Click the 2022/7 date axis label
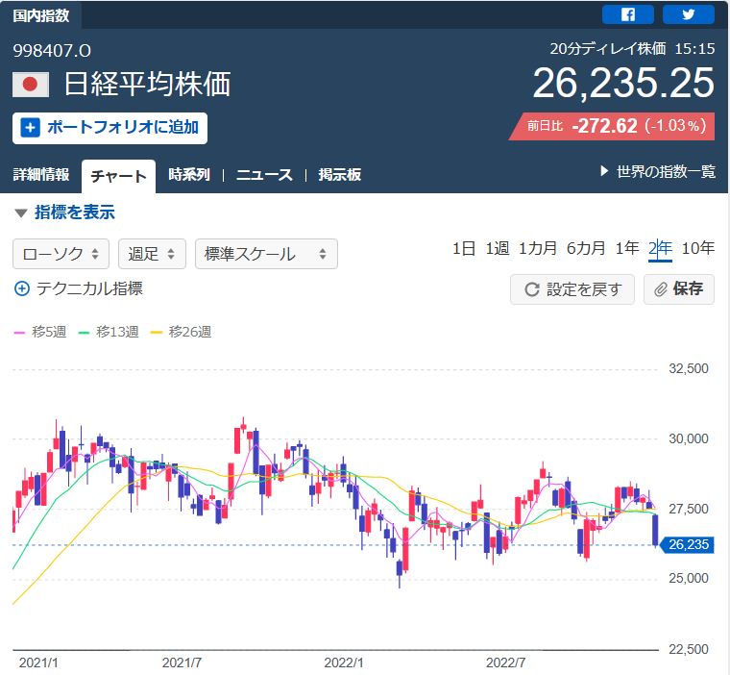 (x=505, y=662)
